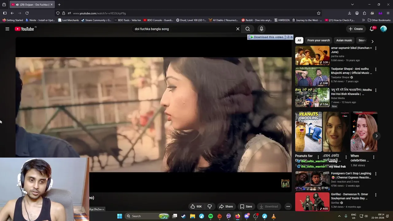Dislike the video with thumbs down
The image size is (393, 221).
210,207
